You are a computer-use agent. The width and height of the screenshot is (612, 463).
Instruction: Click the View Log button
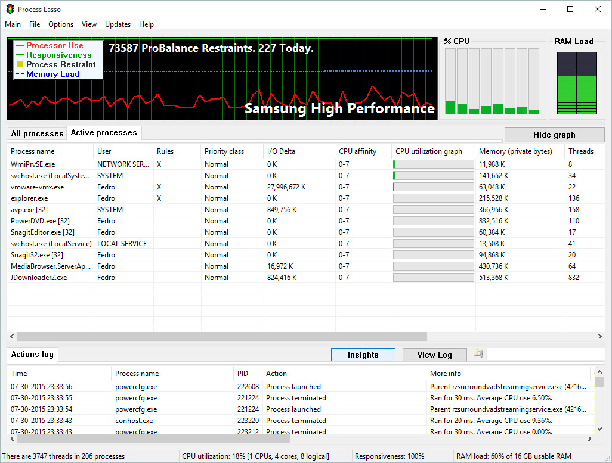pos(434,355)
